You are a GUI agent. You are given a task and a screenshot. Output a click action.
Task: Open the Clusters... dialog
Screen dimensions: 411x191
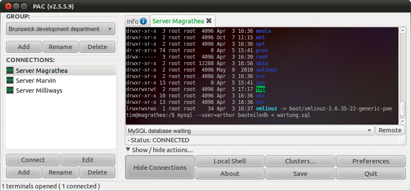click(x=300, y=161)
